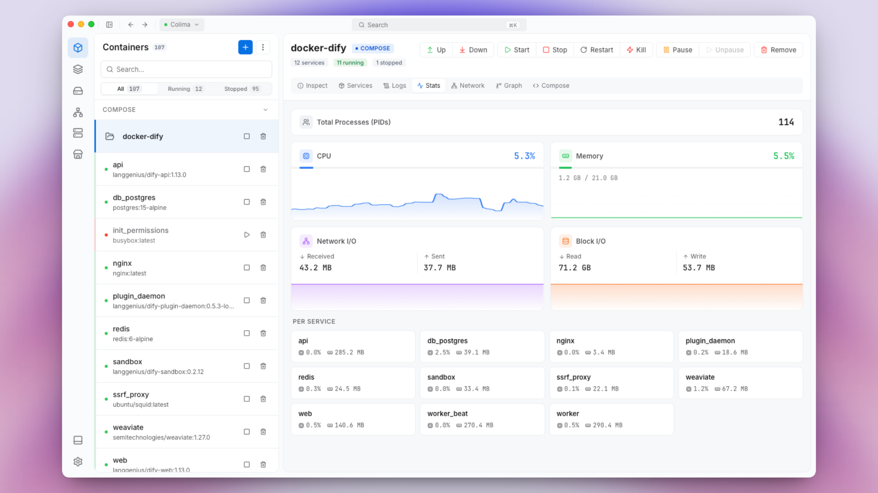Image resolution: width=878 pixels, height=493 pixels.
Task: Stop the db_postgres container
Action: (246, 202)
